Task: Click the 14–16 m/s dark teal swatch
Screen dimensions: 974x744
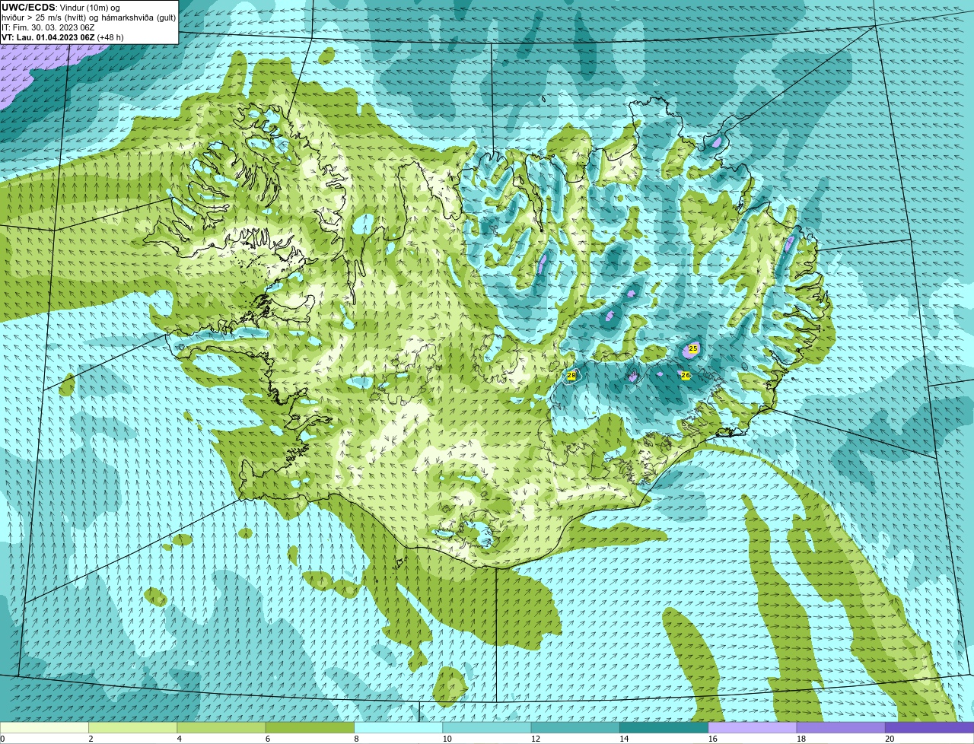Action: (664, 727)
